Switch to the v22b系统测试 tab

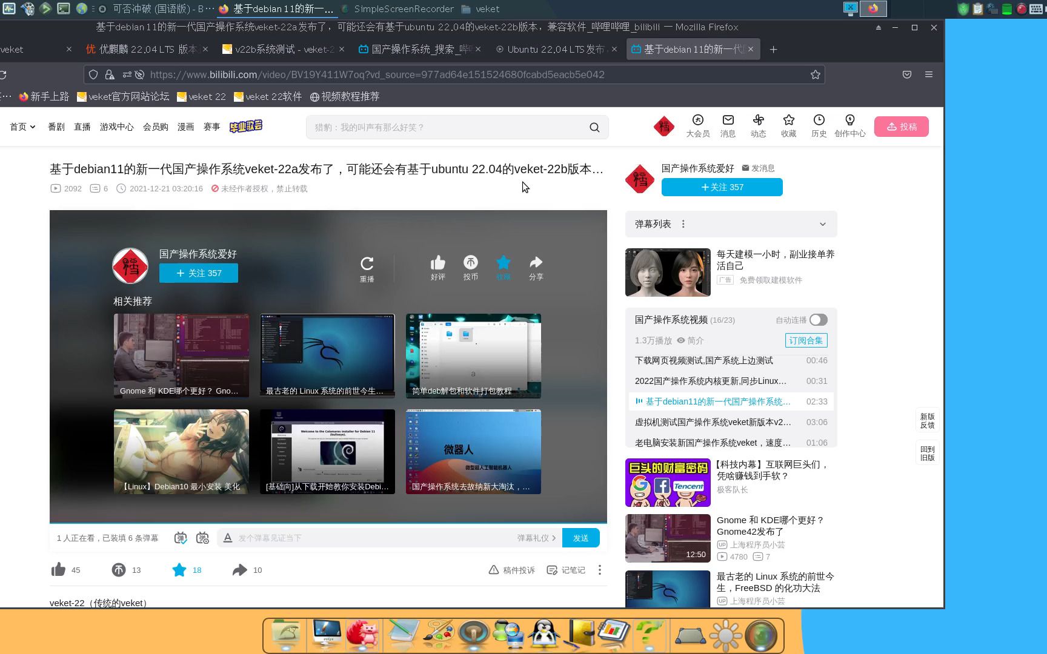click(284, 50)
